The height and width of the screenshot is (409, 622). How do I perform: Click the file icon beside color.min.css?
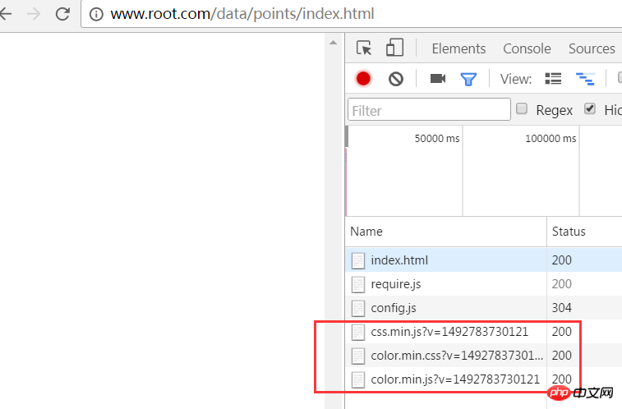358,356
